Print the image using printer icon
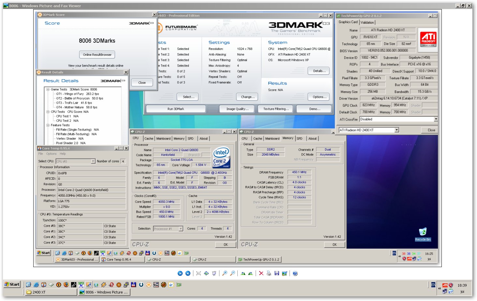This screenshot has width=477, height=301. [269, 273]
